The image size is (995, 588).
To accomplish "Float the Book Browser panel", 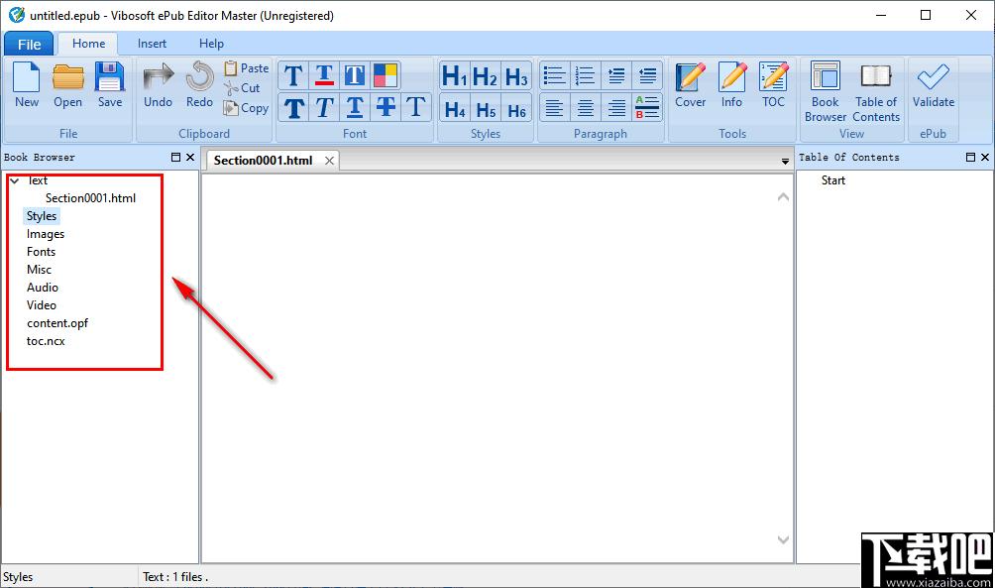I will coord(175,157).
